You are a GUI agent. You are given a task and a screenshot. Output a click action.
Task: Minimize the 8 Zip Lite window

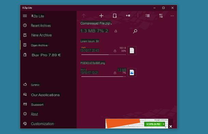point(154,8)
